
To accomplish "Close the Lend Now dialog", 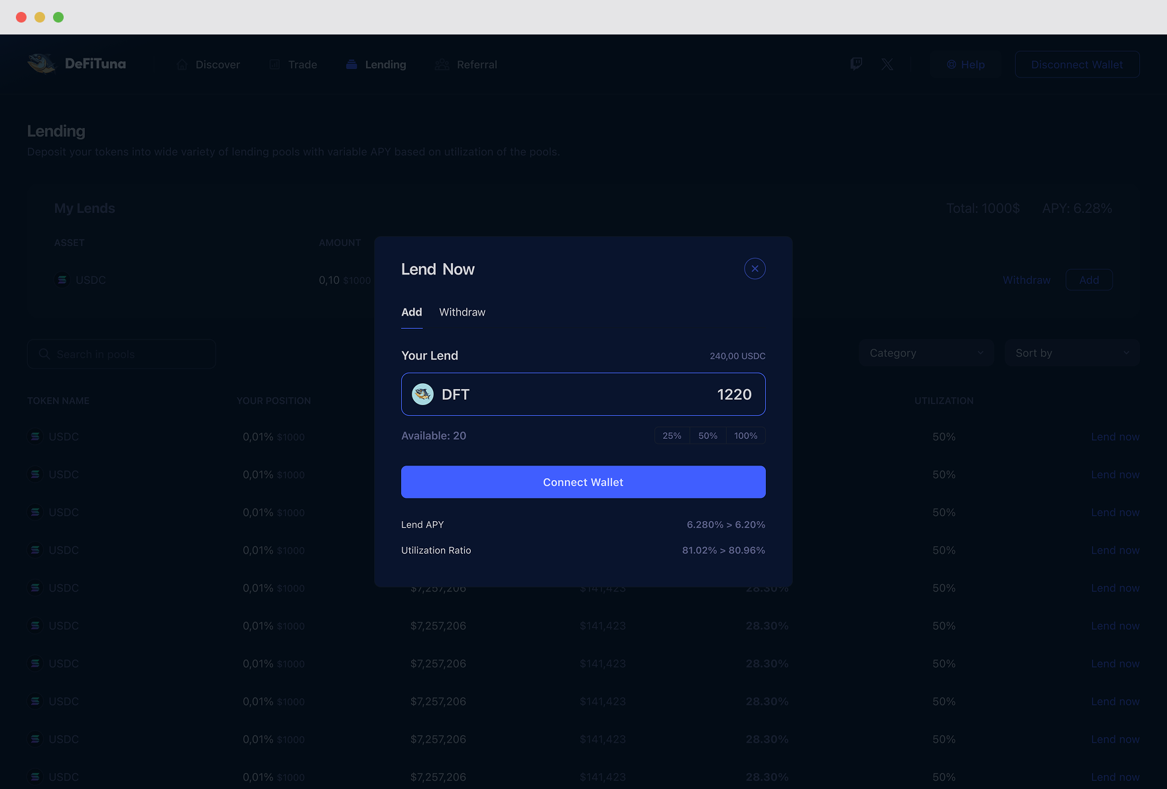I will [x=755, y=269].
